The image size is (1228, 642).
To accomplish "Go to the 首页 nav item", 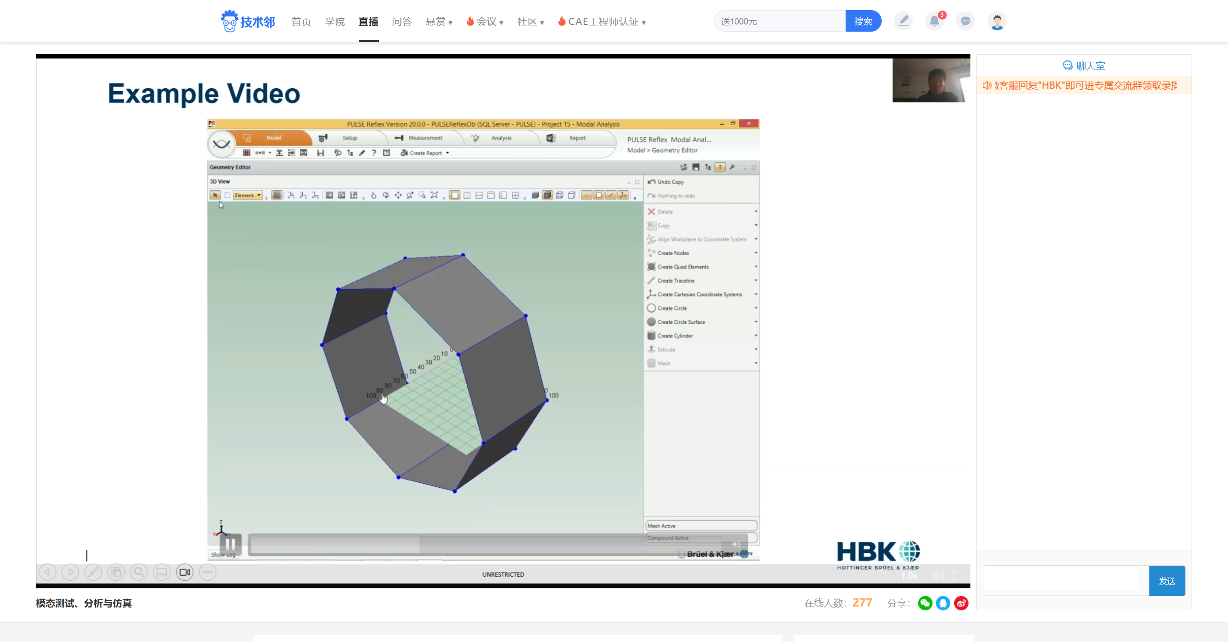I will (301, 22).
